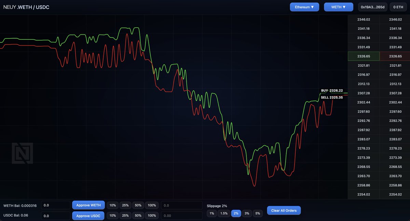Click the red highlighted 2326.65 price cell

[395, 56]
